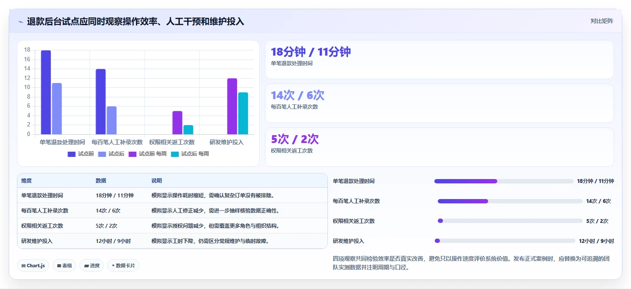The image size is (631, 289).
Task: Click the teal bar for 研发维护投入
Action: 243,113
